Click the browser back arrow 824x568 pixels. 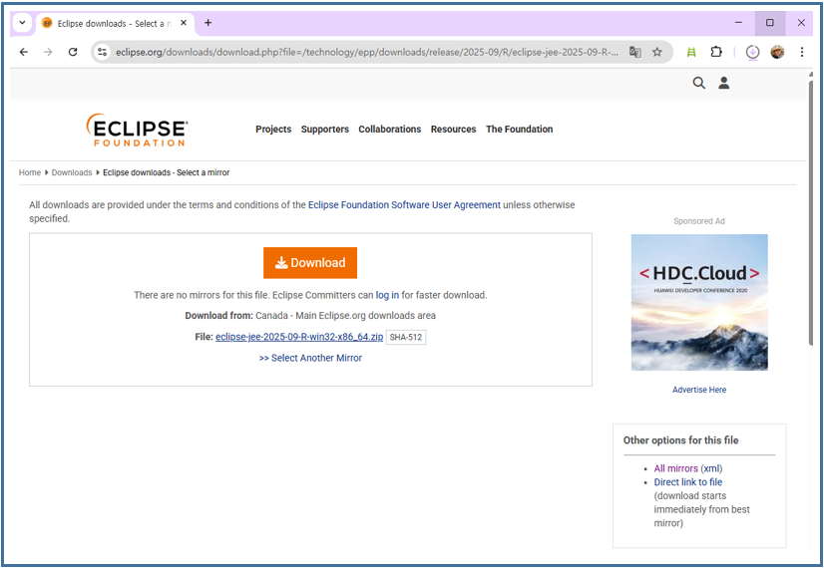pos(24,52)
